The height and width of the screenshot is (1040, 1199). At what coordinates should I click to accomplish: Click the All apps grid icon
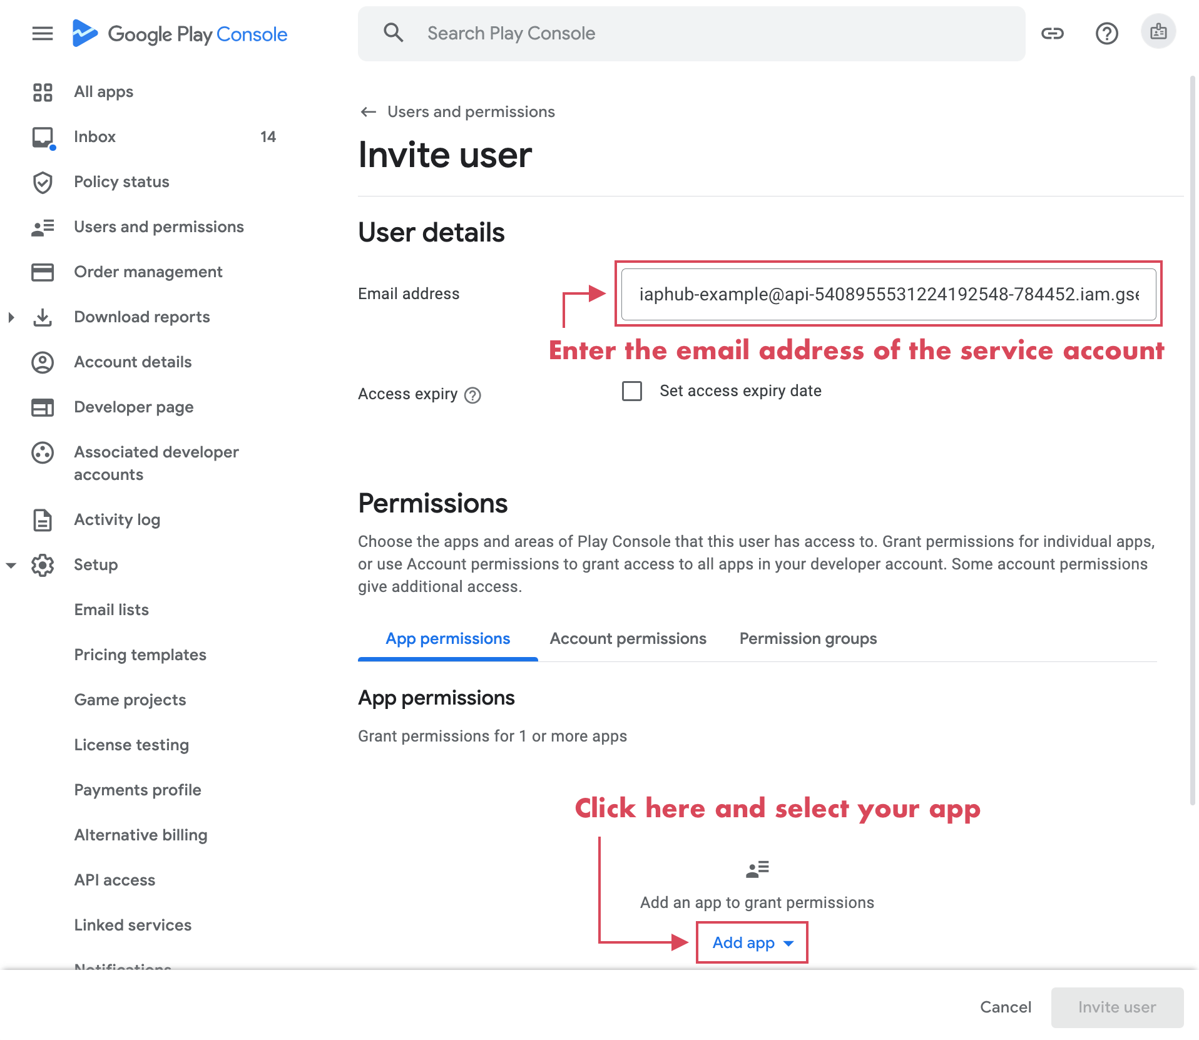[43, 92]
